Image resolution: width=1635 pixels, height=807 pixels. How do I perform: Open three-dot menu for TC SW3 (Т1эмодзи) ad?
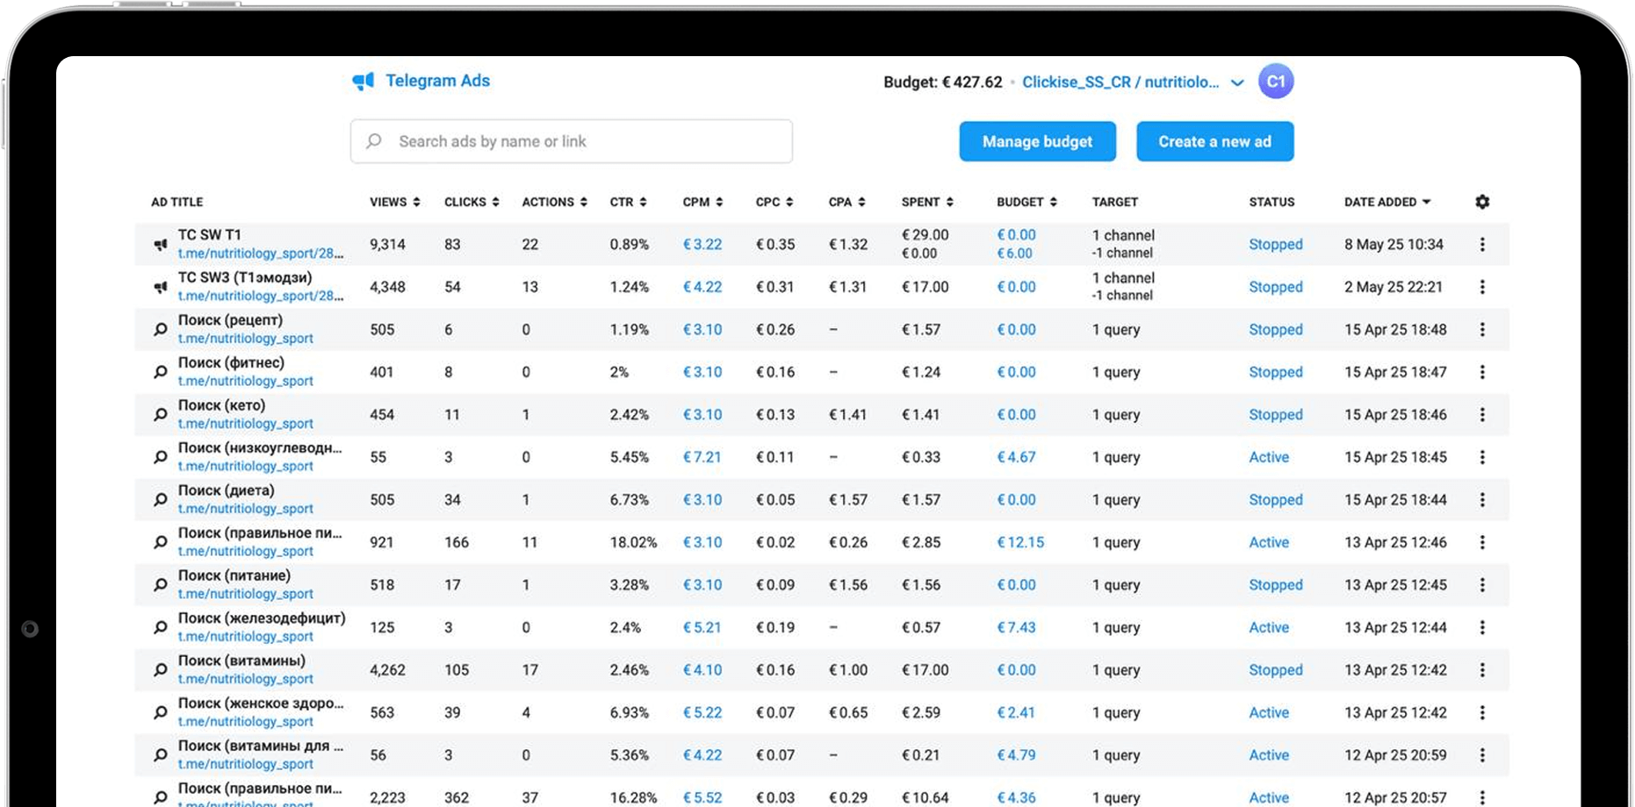click(x=1482, y=287)
